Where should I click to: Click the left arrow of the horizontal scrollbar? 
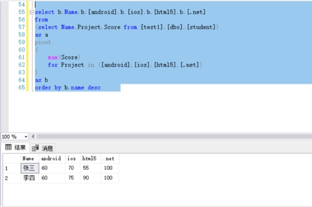[x=33, y=137]
